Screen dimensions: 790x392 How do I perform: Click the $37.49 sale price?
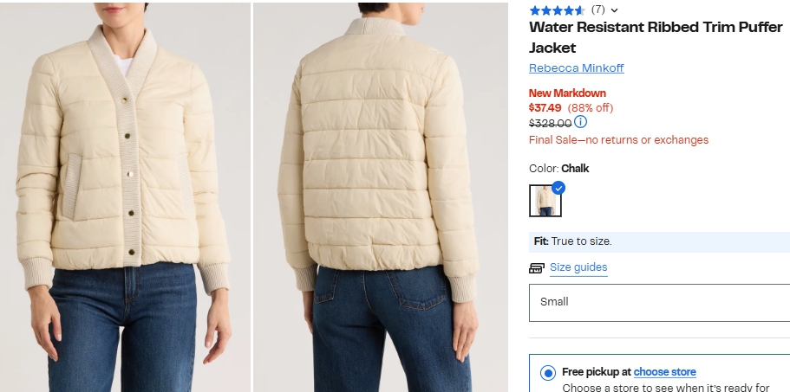(x=545, y=107)
